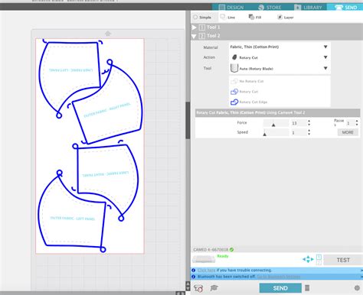
Task: Switch to the DESIGN tab
Action: pos(231,7)
